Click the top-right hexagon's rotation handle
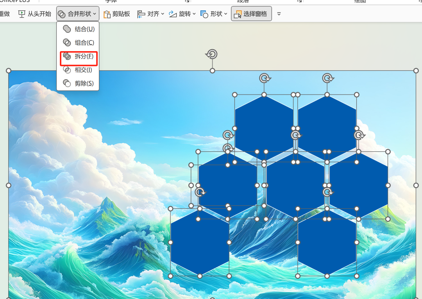This screenshot has height=299, width=422. pyautogui.click(x=328, y=78)
